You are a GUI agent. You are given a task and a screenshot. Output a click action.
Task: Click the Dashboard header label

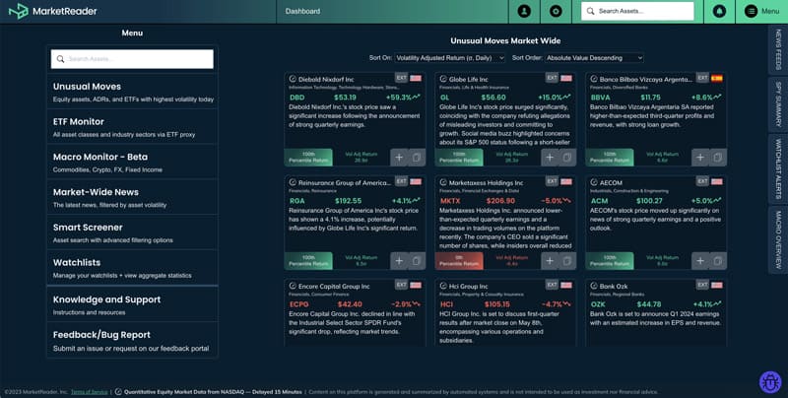tap(302, 11)
